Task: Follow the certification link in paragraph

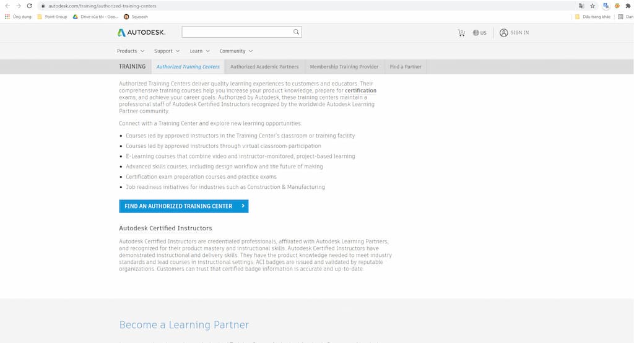Action: (360, 90)
